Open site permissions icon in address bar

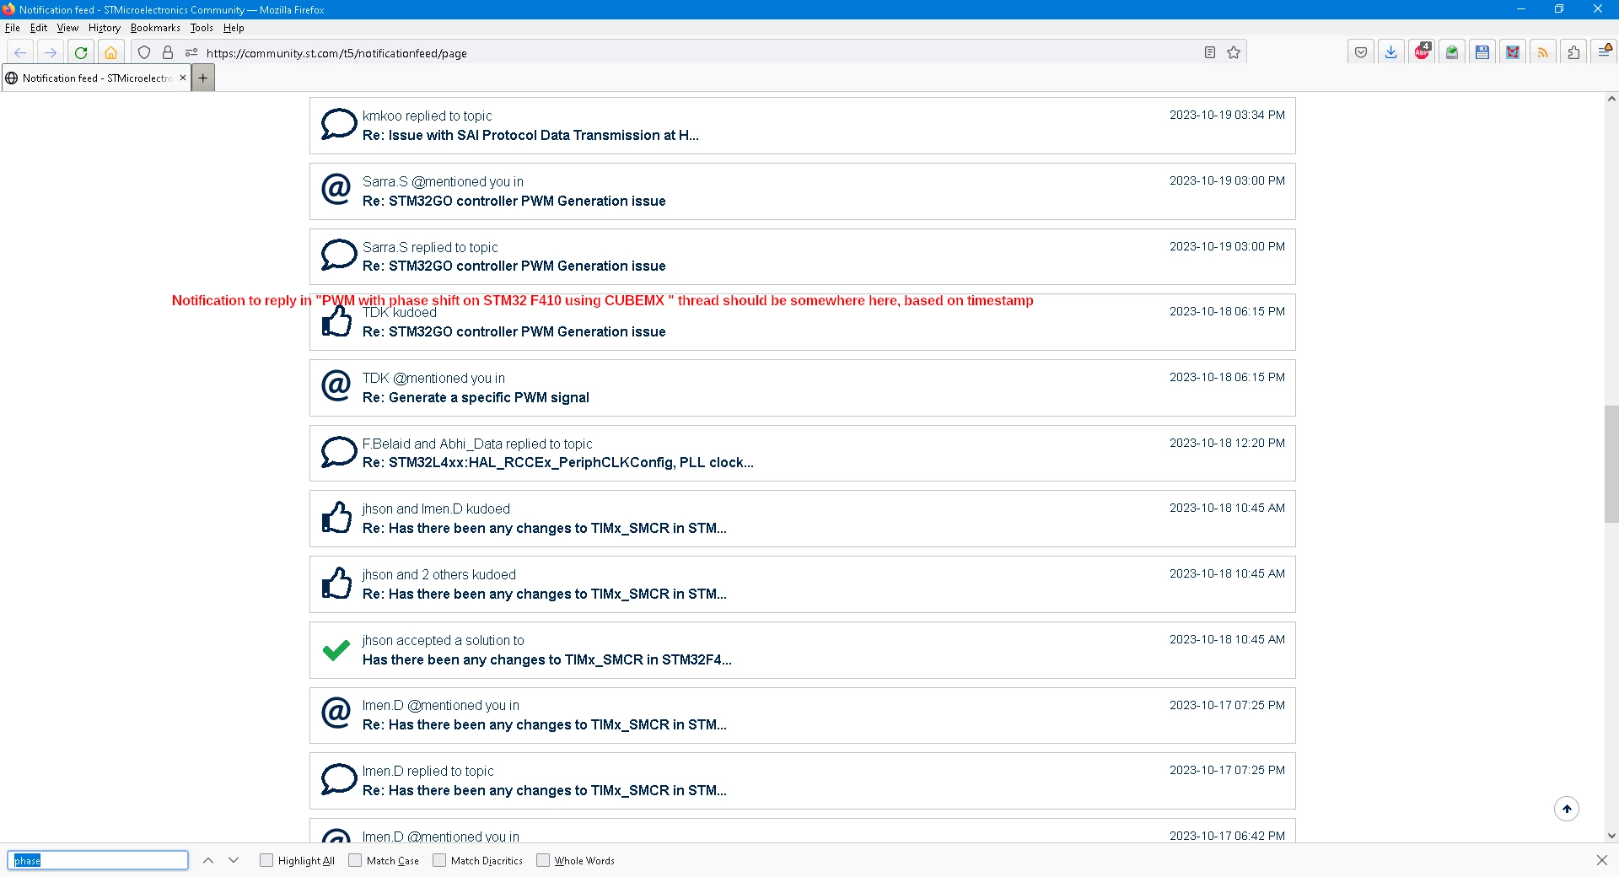pos(191,52)
